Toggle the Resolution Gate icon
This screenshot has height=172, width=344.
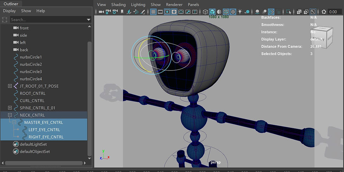167,12
